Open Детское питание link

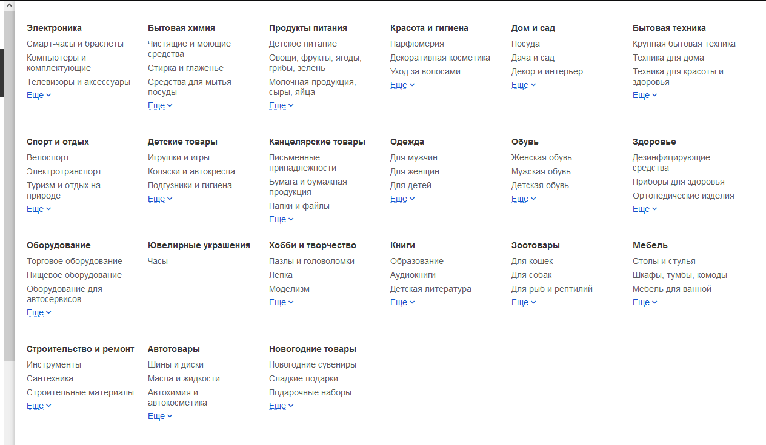point(303,44)
